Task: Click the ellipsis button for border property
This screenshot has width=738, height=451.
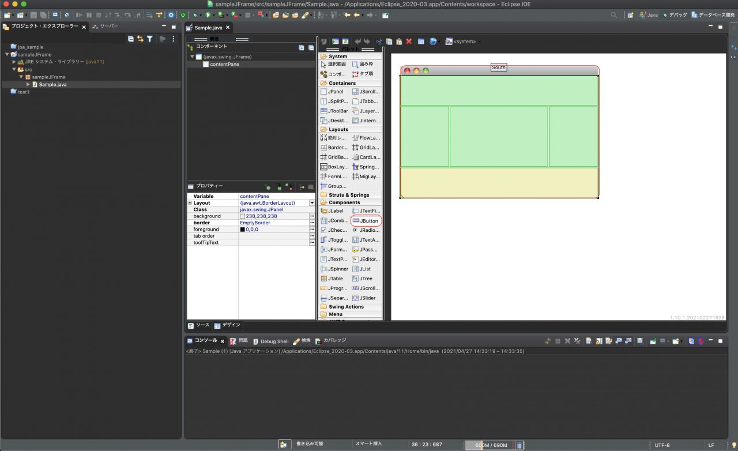Action: [312, 223]
